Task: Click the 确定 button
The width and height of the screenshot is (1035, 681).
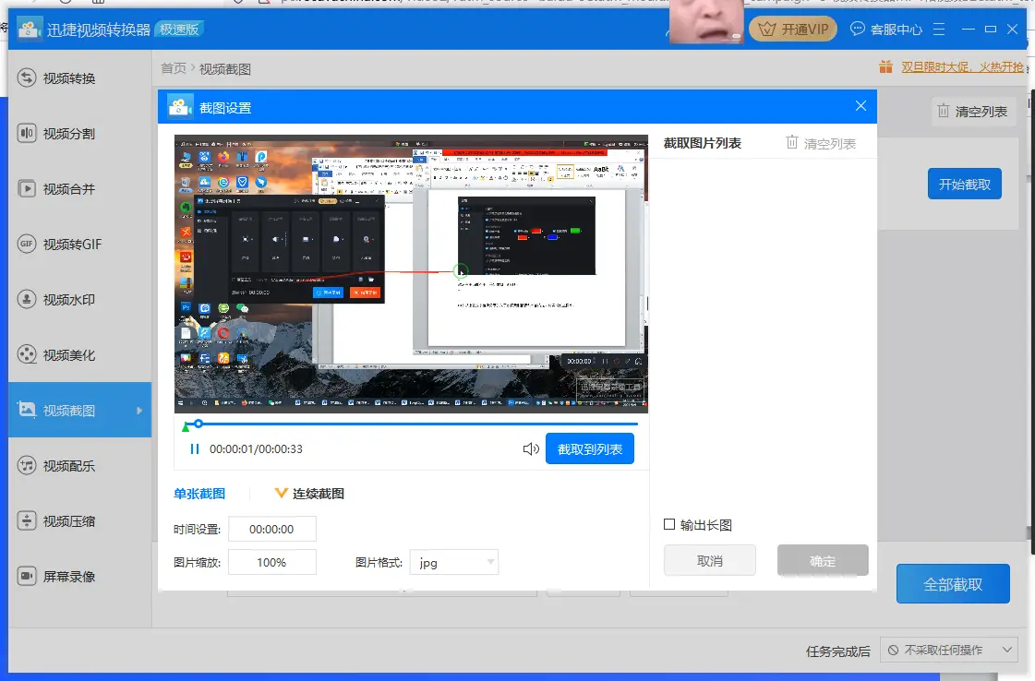Action: 823,561
